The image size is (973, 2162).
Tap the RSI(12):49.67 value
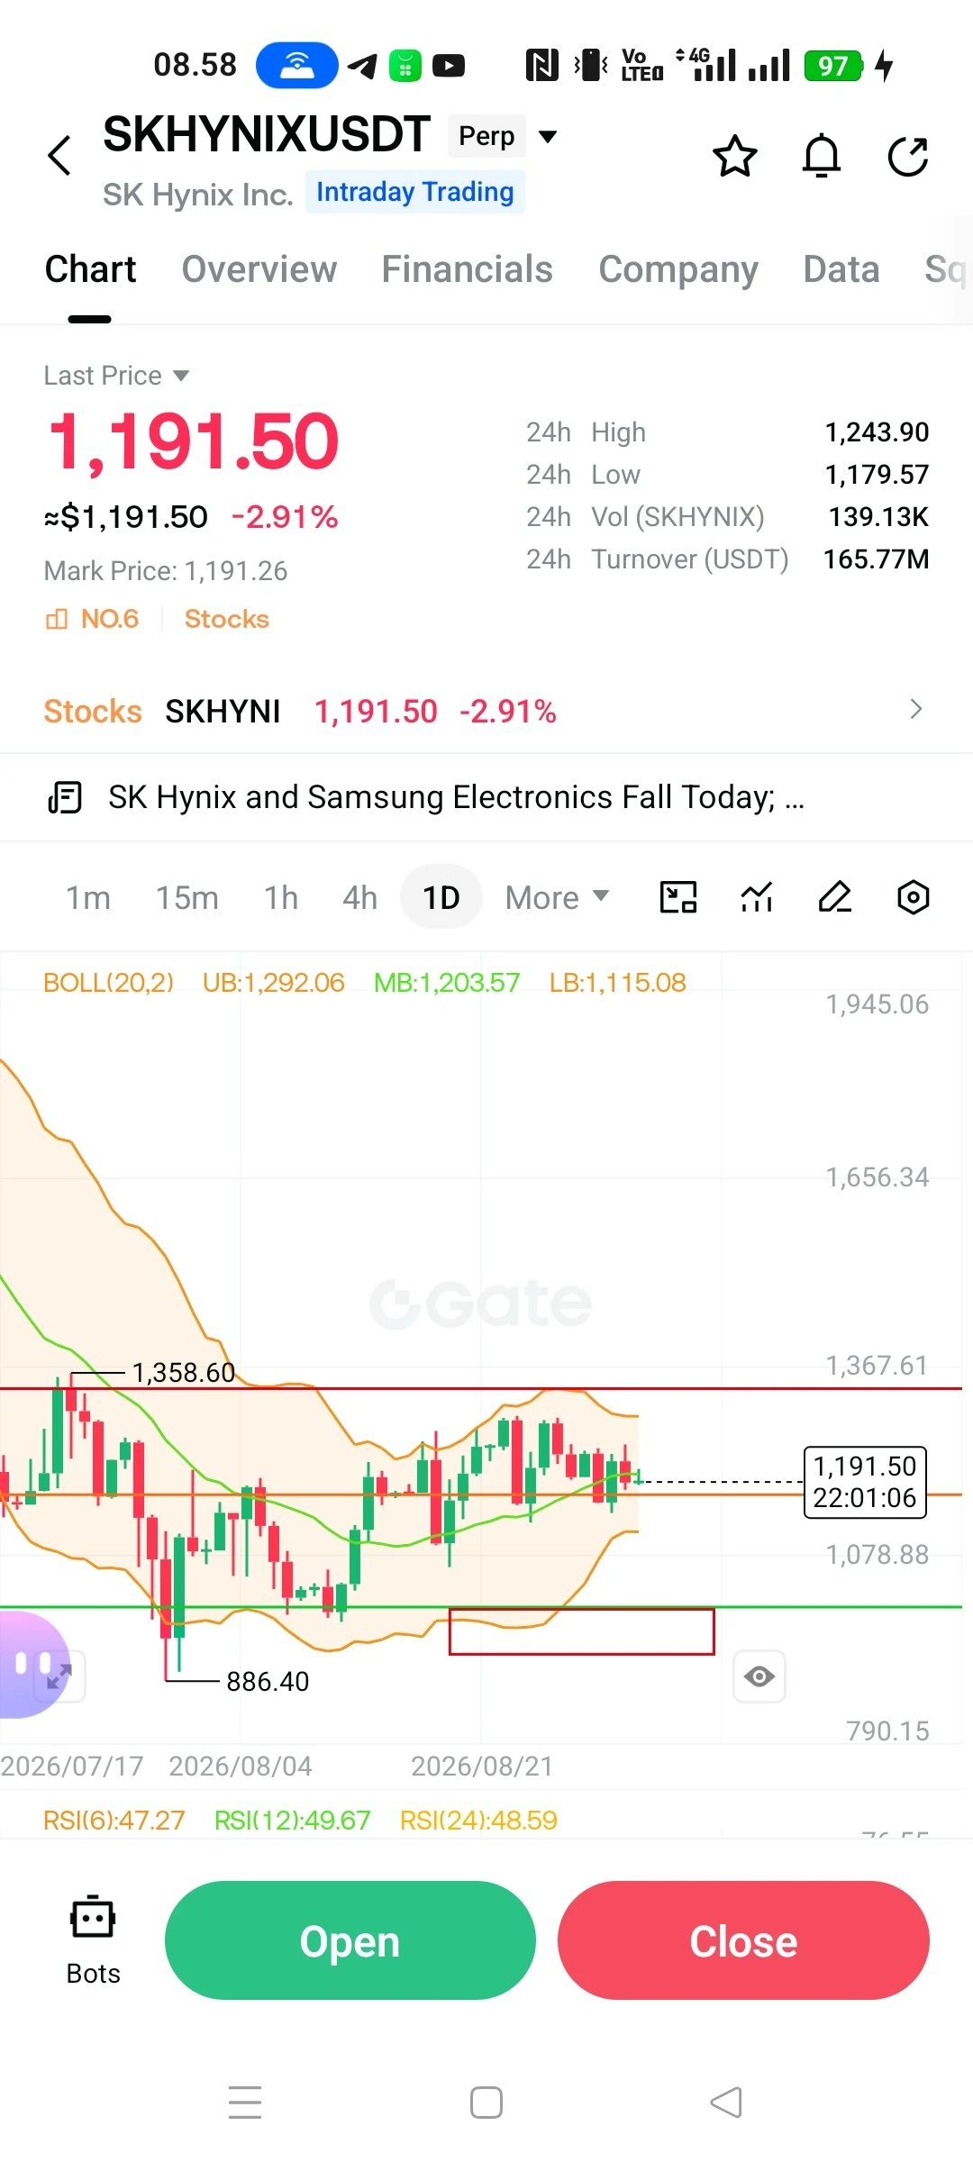pyautogui.click(x=292, y=1821)
